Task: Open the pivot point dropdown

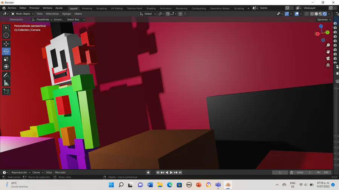Action: pyautogui.click(x=161, y=14)
